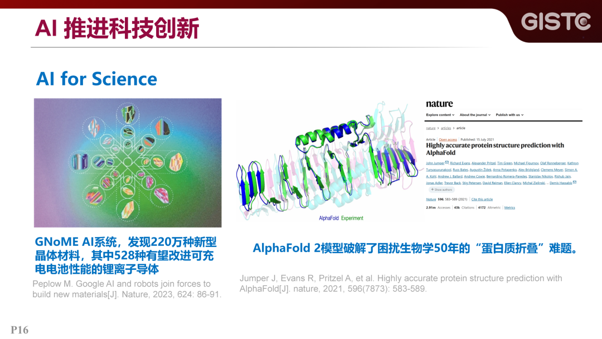Open author Tim Green link
The width and height of the screenshot is (602, 339).
pyautogui.click(x=505, y=163)
